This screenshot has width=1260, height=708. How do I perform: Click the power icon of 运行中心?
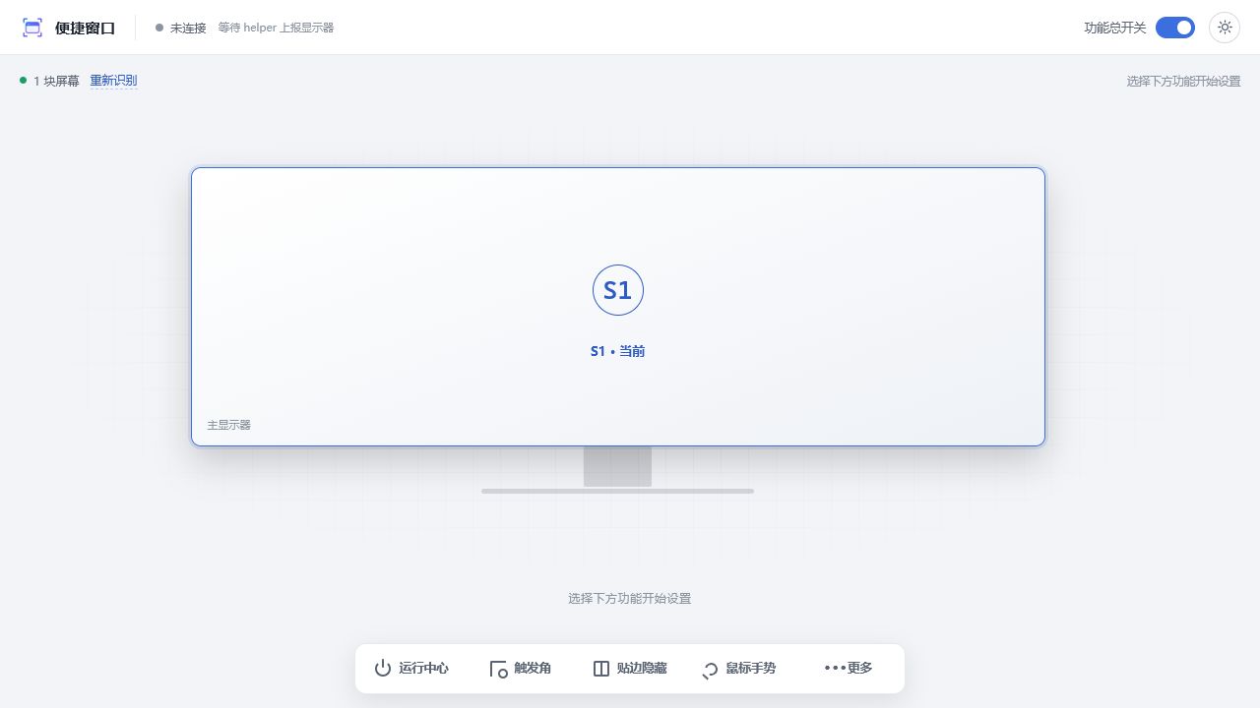(x=383, y=669)
